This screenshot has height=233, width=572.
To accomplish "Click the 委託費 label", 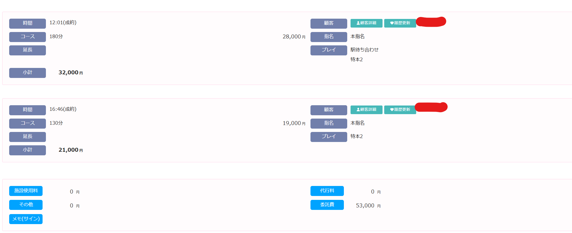I will point(327,205).
